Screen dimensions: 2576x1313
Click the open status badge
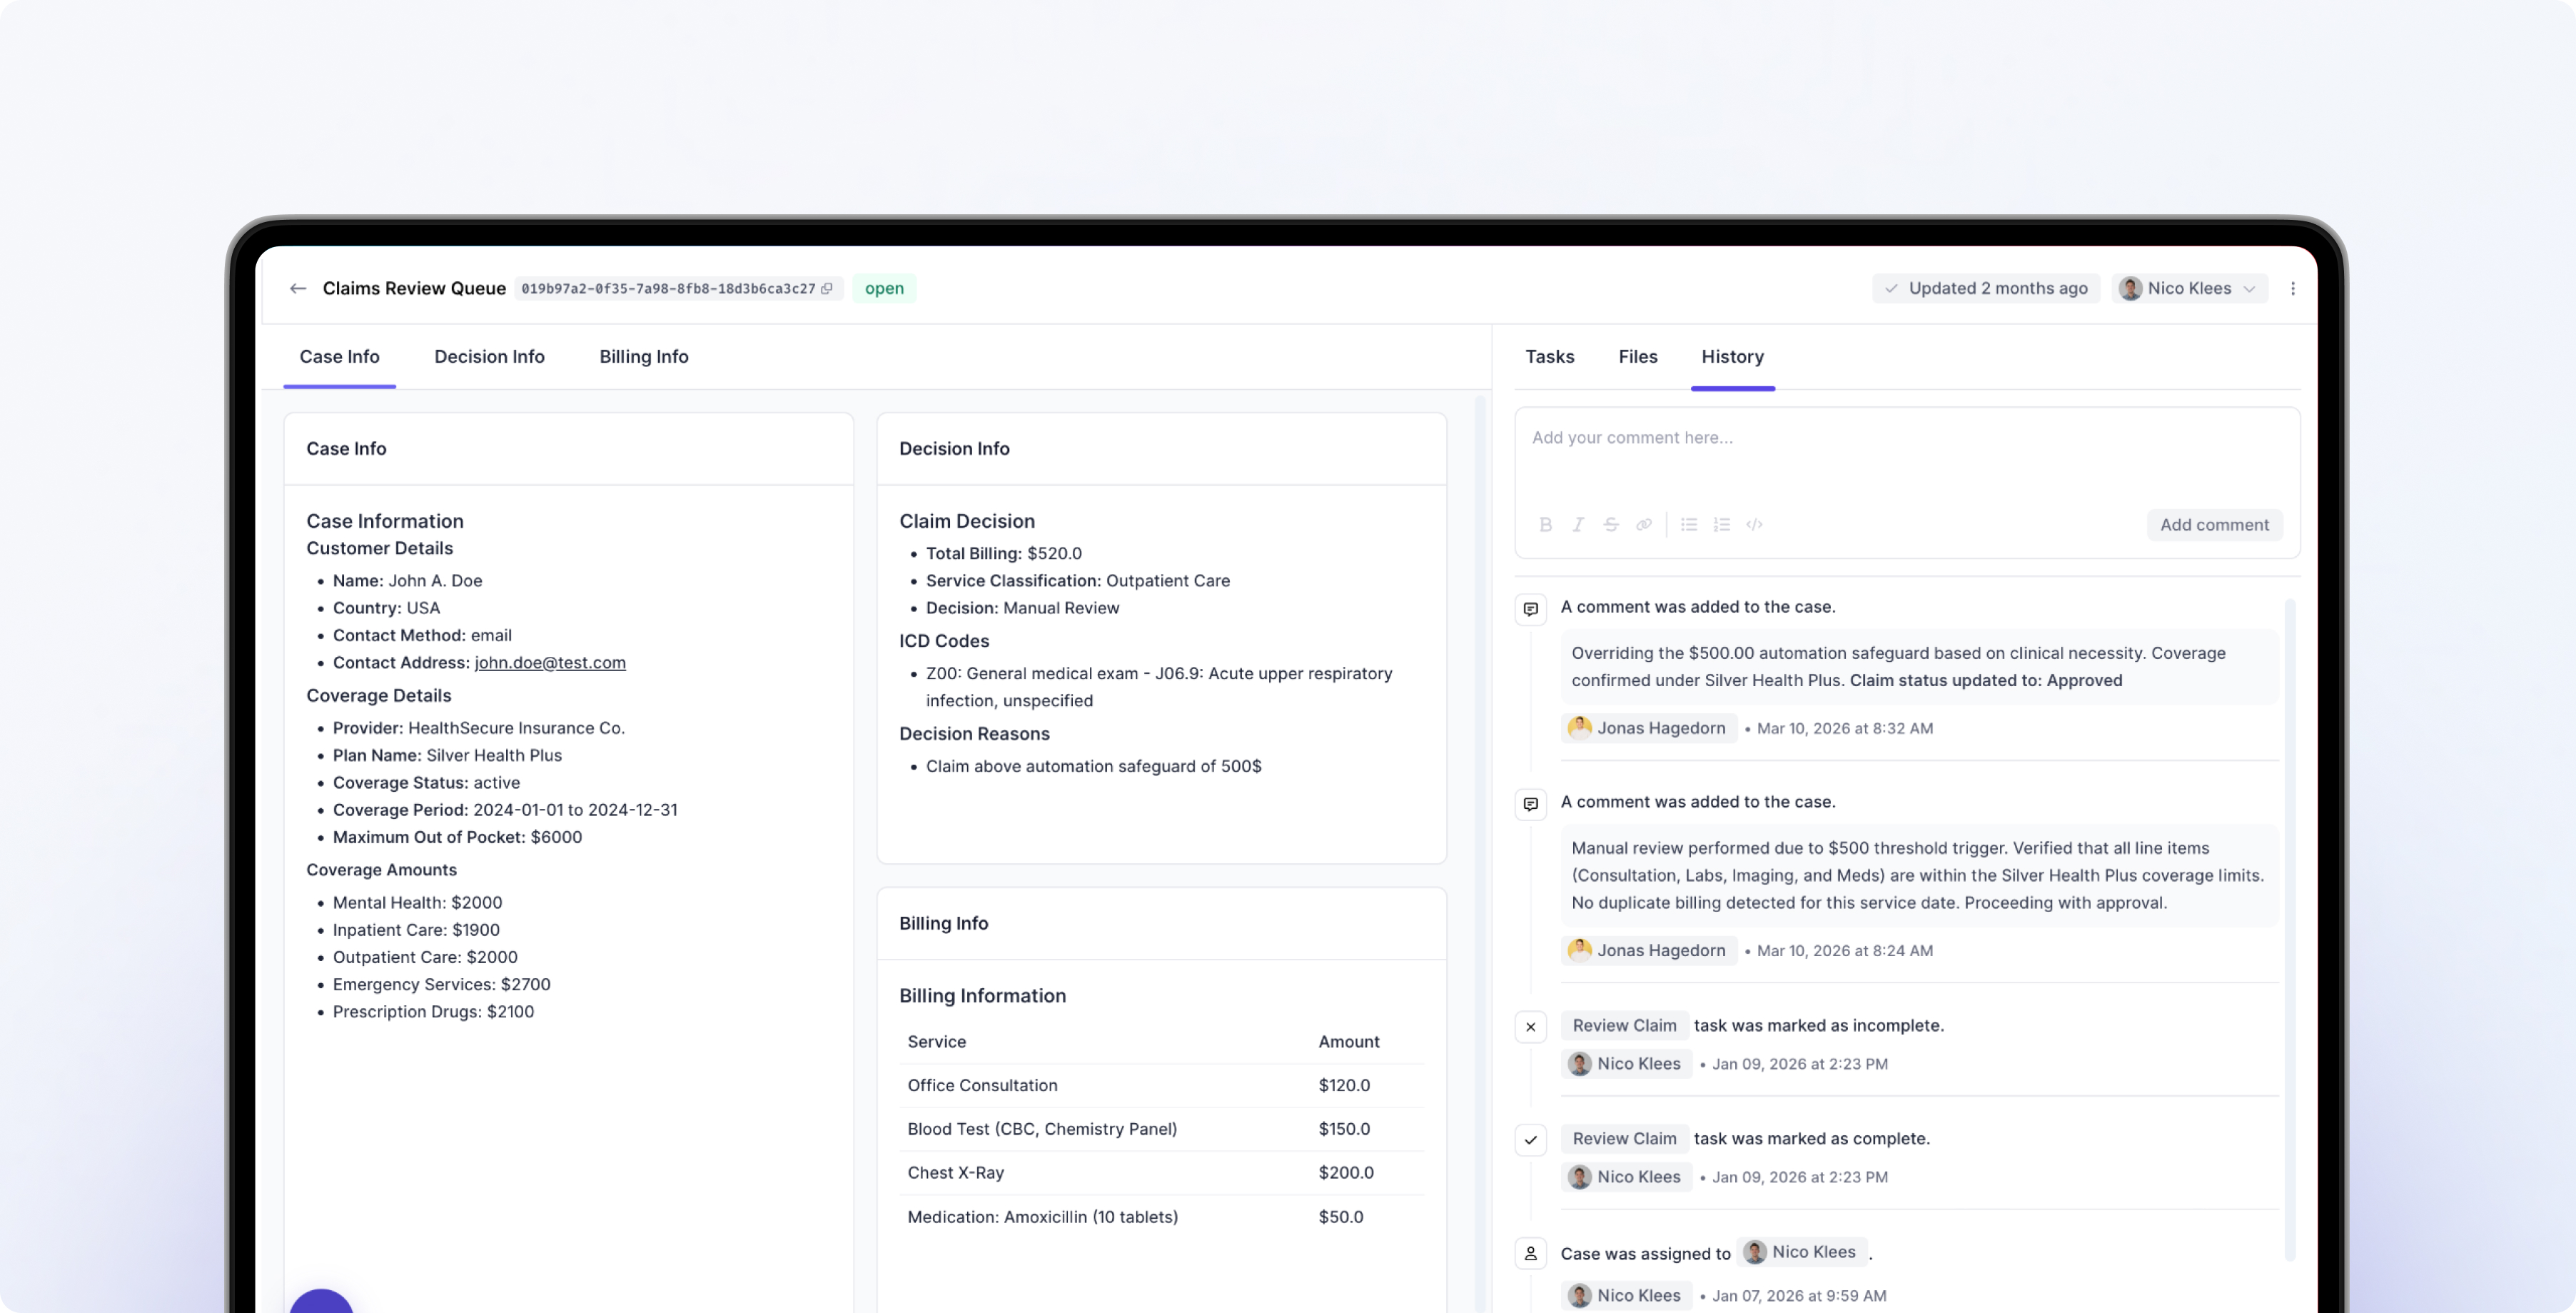[884, 288]
